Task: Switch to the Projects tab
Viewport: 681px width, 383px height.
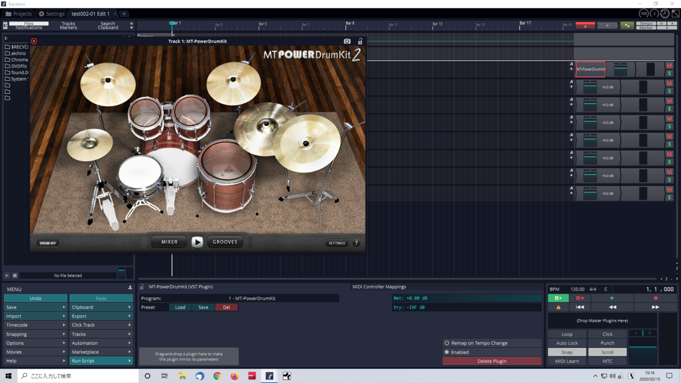Action: 19,14
